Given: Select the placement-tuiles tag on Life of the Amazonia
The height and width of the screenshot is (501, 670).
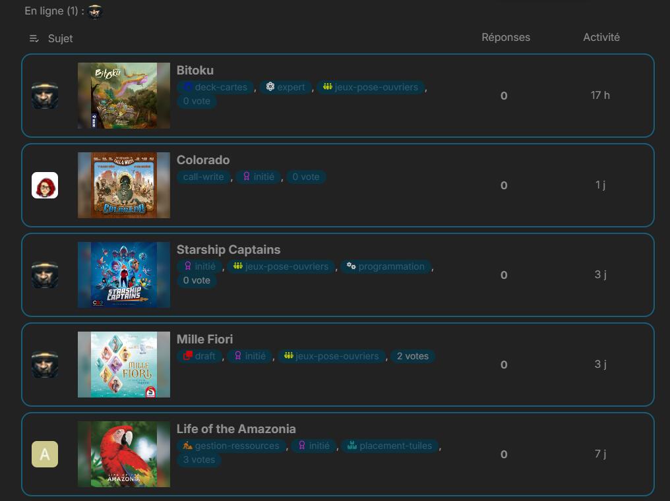Looking at the screenshot, I should click(390, 446).
